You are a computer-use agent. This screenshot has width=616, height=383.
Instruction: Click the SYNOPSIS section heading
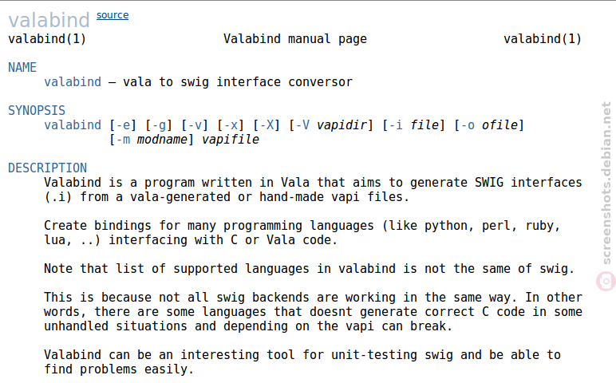[37, 110]
